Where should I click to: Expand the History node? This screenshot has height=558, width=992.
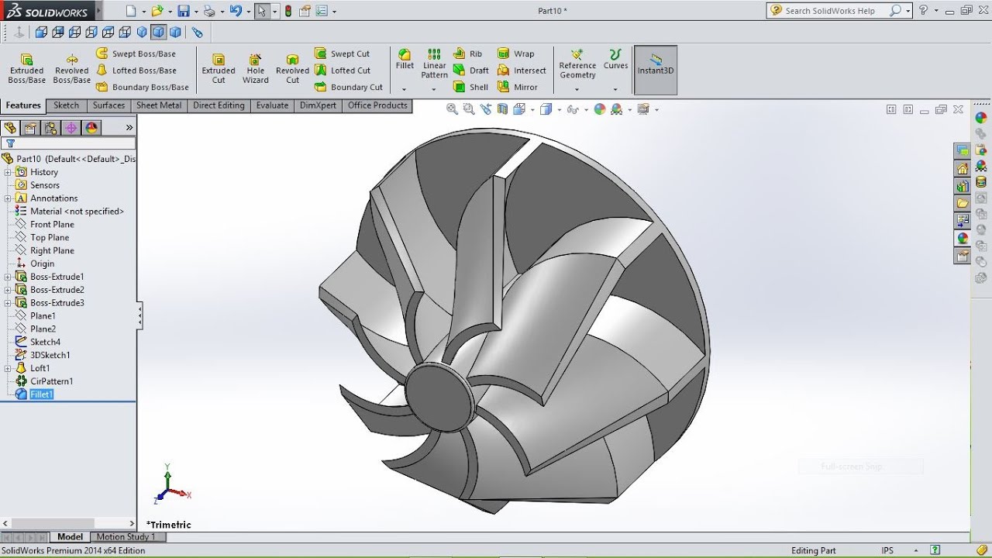tap(8, 172)
